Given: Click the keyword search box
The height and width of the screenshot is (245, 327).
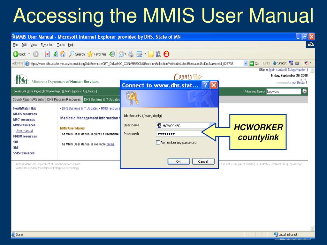Looking at the screenshot, I should click(284, 92).
